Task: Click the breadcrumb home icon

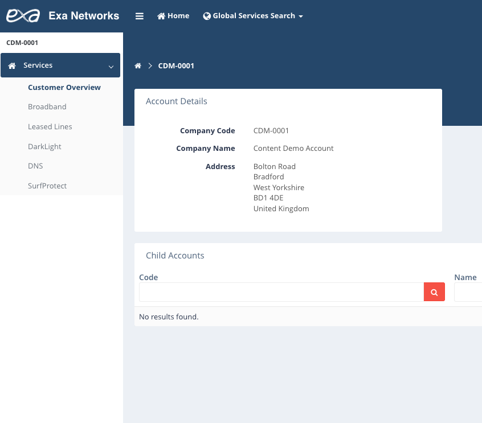Action: [x=138, y=66]
